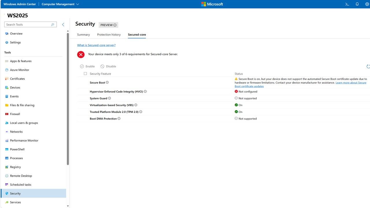
Task: Click down arrow of sidebar scrollbar
Action: 68,206
